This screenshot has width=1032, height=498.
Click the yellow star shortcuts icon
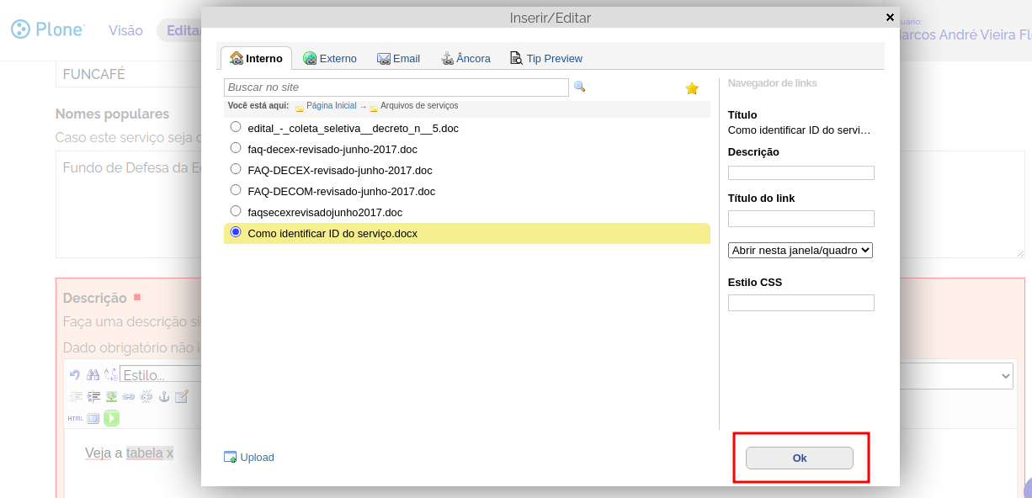692,88
